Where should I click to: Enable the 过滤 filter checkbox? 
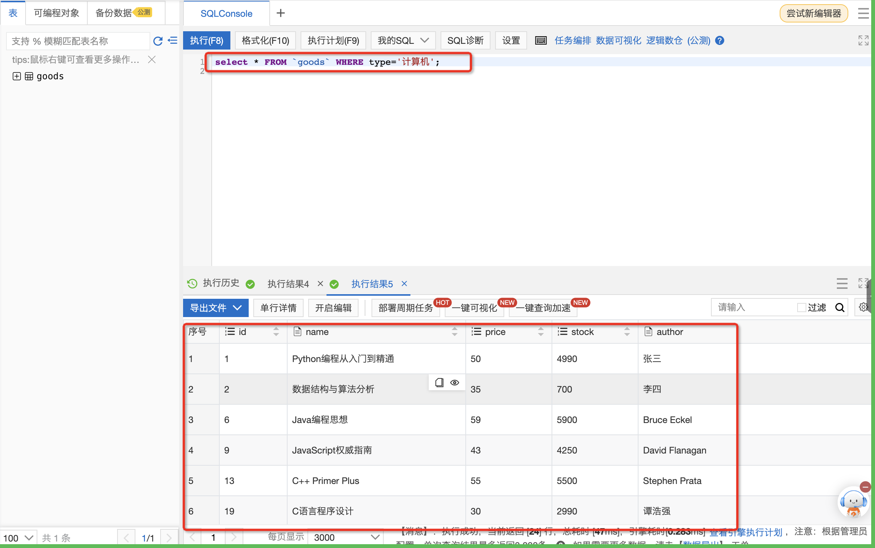click(801, 308)
